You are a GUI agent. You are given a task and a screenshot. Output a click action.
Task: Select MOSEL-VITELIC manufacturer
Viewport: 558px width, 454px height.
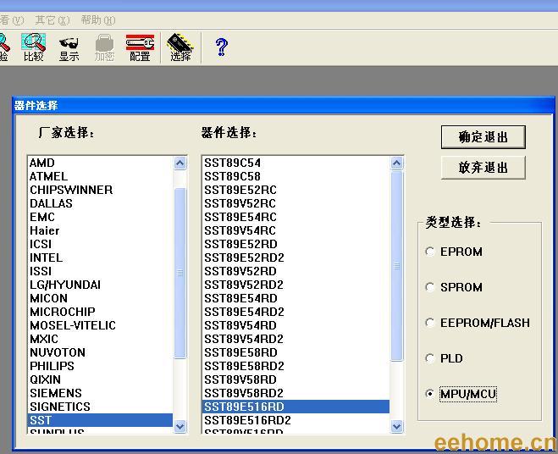pos(100,325)
